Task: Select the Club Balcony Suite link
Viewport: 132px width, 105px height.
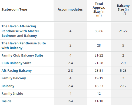Action: (16, 63)
